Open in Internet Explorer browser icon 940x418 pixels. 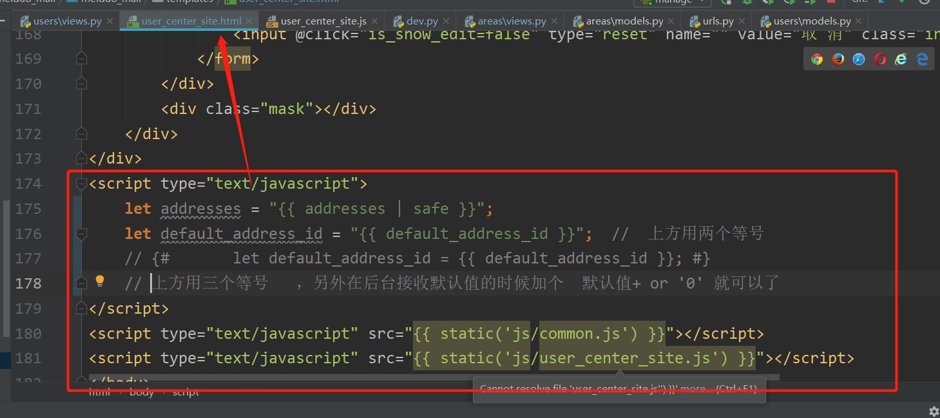point(901,59)
